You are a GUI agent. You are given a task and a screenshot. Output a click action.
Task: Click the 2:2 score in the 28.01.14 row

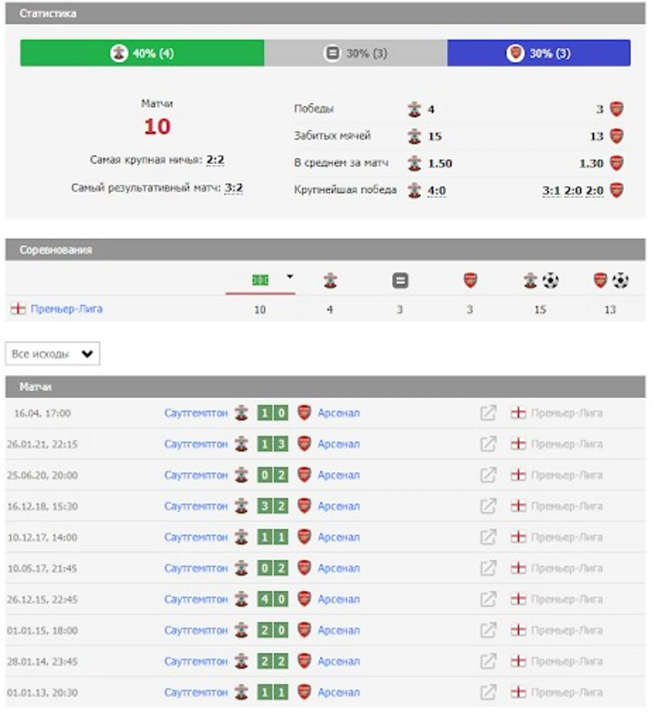tap(273, 661)
